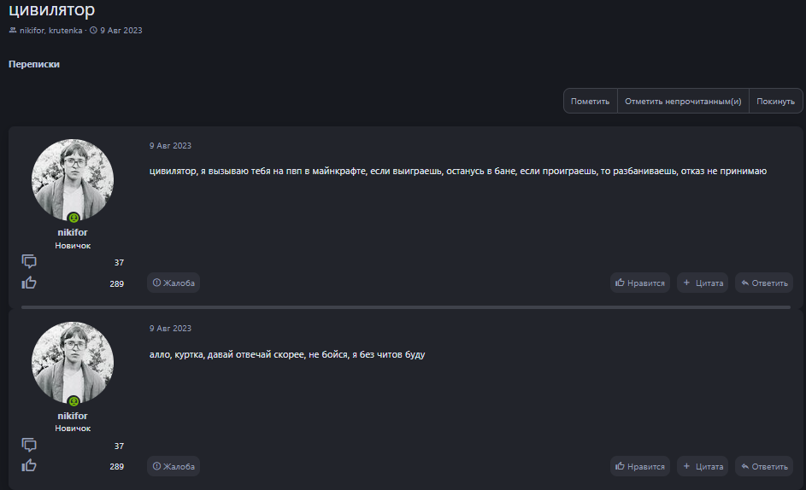The height and width of the screenshot is (490, 806).
Task: Click first post's messages count icon
Action: point(29,261)
